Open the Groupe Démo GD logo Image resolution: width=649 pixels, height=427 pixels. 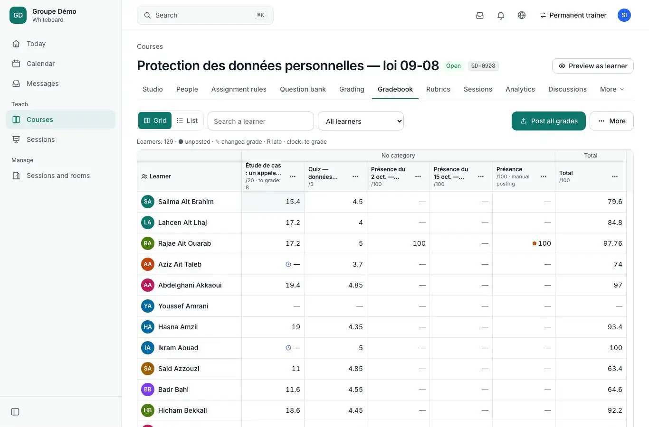[x=18, y=15]
